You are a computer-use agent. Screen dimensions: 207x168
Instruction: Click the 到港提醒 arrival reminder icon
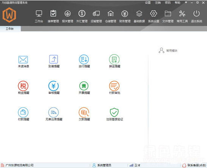53,59
